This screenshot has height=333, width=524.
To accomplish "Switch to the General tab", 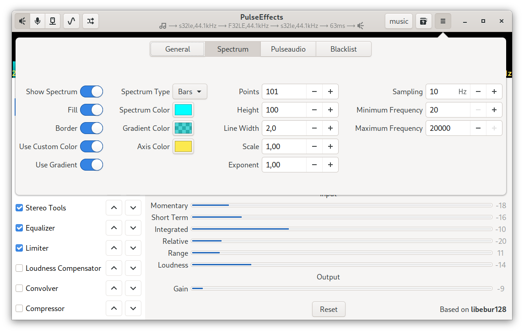I will click(x=178, y=49).
